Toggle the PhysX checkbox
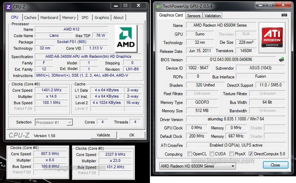 click(231, 153)
